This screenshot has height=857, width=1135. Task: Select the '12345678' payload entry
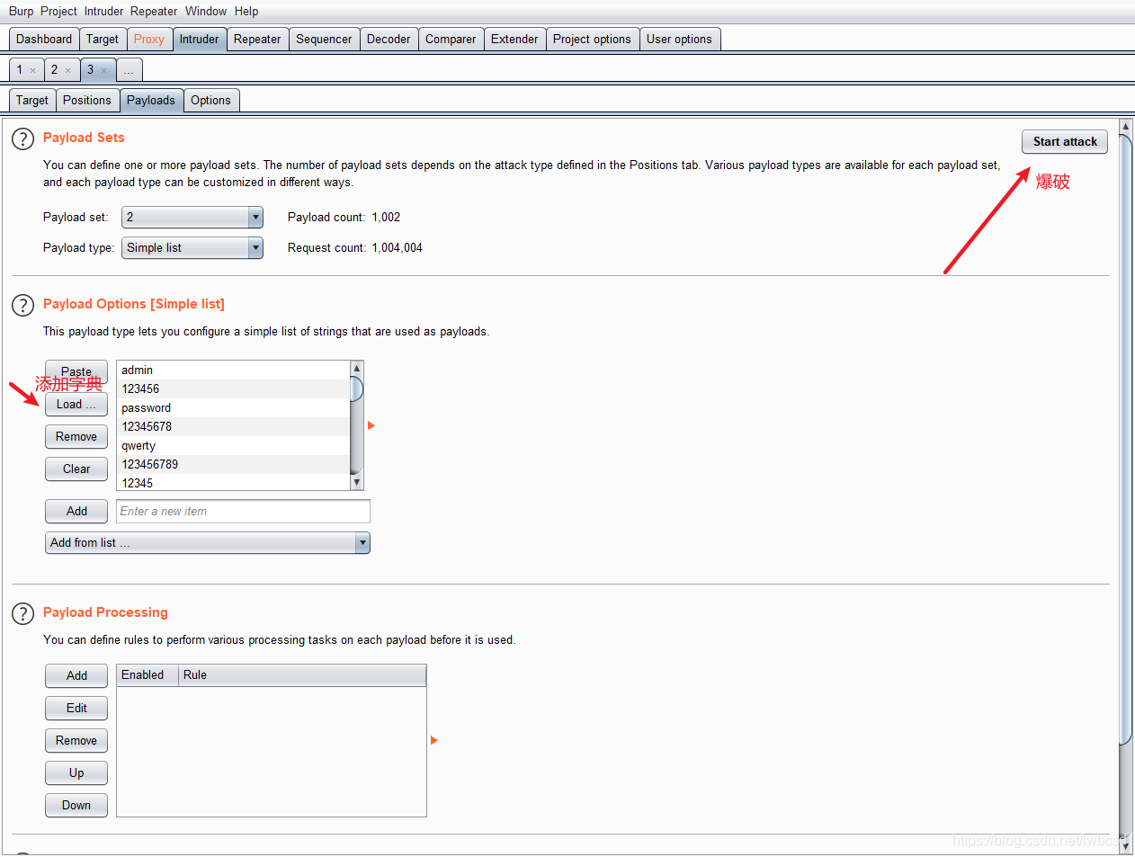click(x=233, y=426)
